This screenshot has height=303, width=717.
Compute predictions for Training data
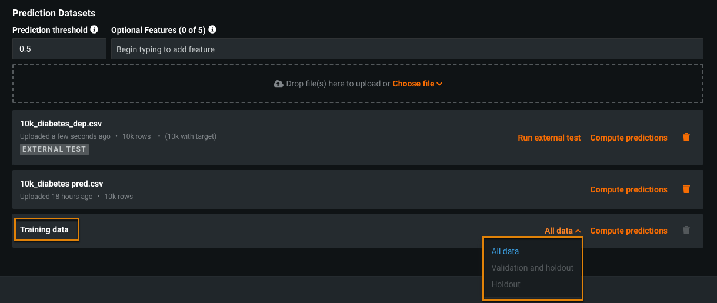[x=628, y=231]
